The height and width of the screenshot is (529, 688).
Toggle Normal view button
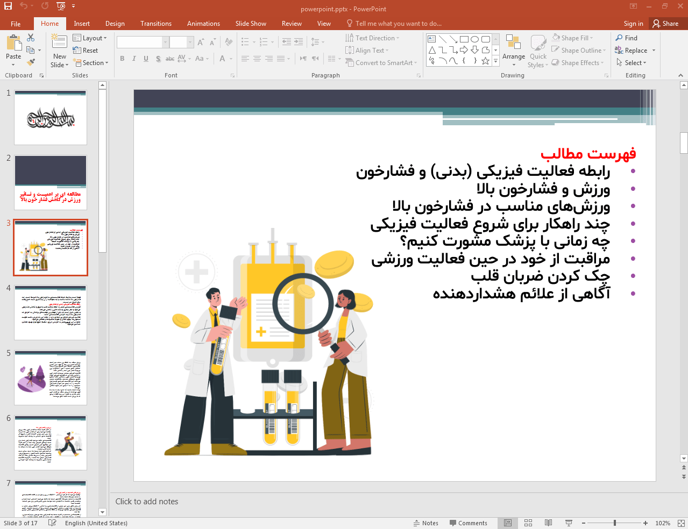click(x=507, y=523)
